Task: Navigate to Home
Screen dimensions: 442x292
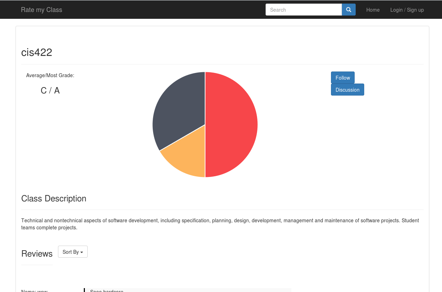Action: pos(373,10)
